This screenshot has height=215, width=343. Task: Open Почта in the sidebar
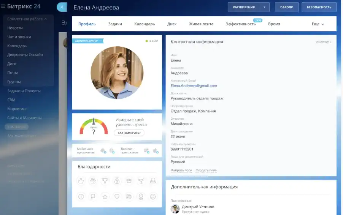point(13,73)
